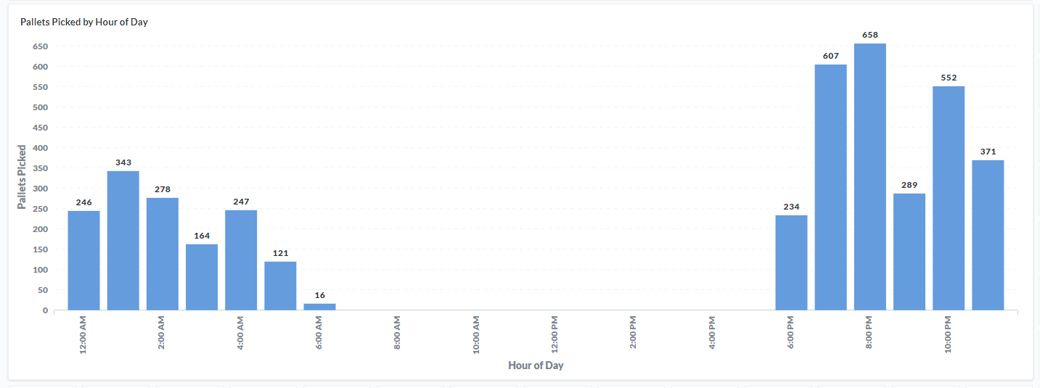The image size is (1040, 388).
Task: Select the 10:00 PM bar showing 552
Action: 948,198
